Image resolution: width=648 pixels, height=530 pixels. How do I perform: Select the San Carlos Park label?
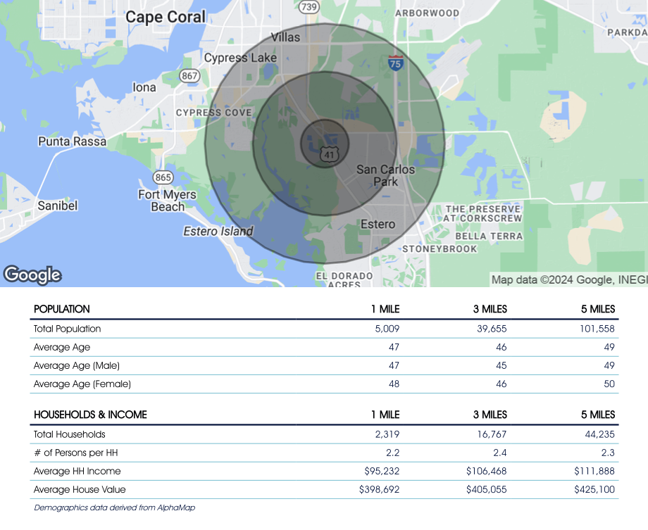click(x=385, y=175)
